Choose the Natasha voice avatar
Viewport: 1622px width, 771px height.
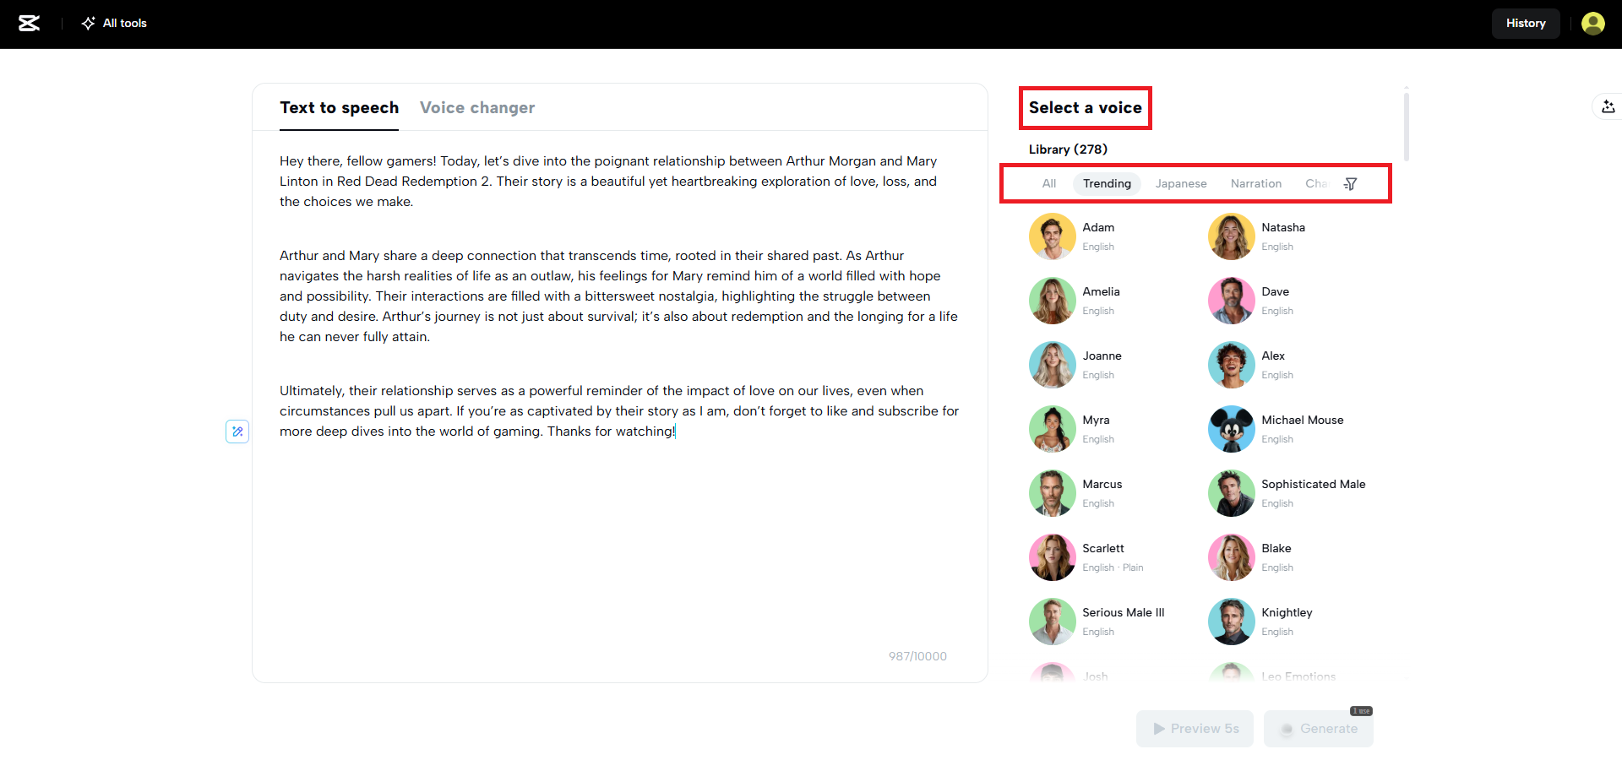click(1231, 236)
